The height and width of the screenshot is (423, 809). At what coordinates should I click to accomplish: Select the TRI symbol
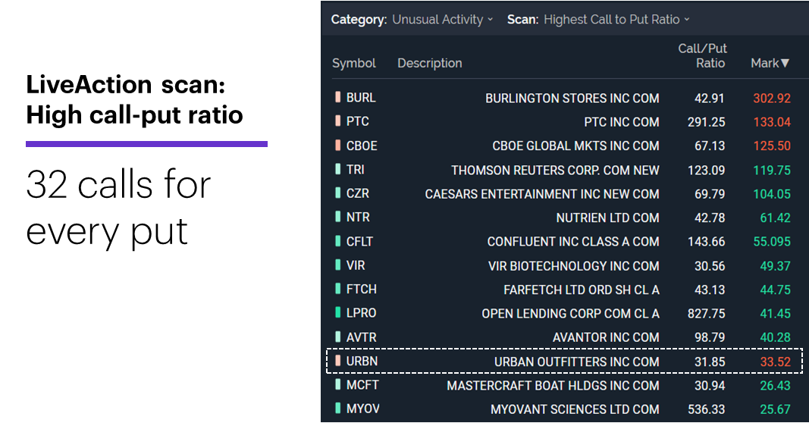click(355, 169)
